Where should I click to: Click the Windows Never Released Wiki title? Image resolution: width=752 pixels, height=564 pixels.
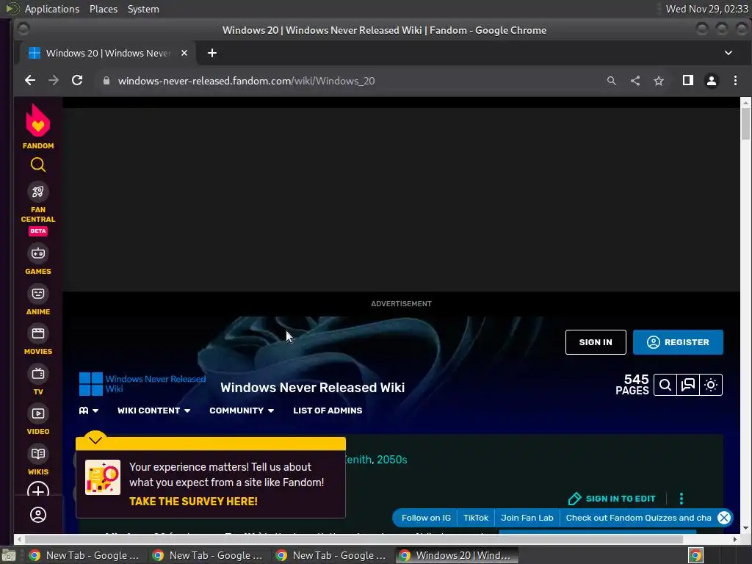[312, 388]
